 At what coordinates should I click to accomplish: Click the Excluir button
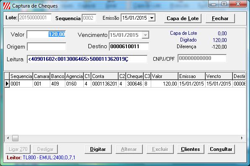(x=160, y=149)
